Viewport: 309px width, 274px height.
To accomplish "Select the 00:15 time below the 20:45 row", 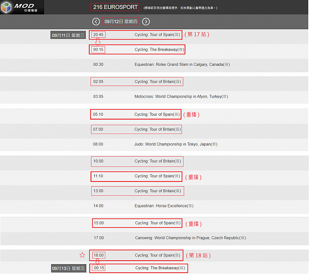I will (x=98, y=49).
